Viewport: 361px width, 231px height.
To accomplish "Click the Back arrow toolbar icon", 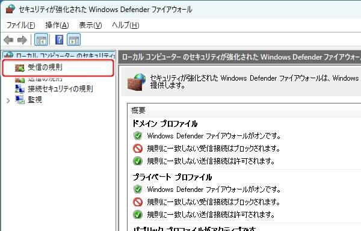I will coord(8,40).
